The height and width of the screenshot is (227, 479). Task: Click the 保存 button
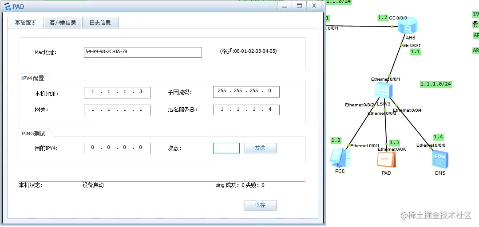(260, 205)
